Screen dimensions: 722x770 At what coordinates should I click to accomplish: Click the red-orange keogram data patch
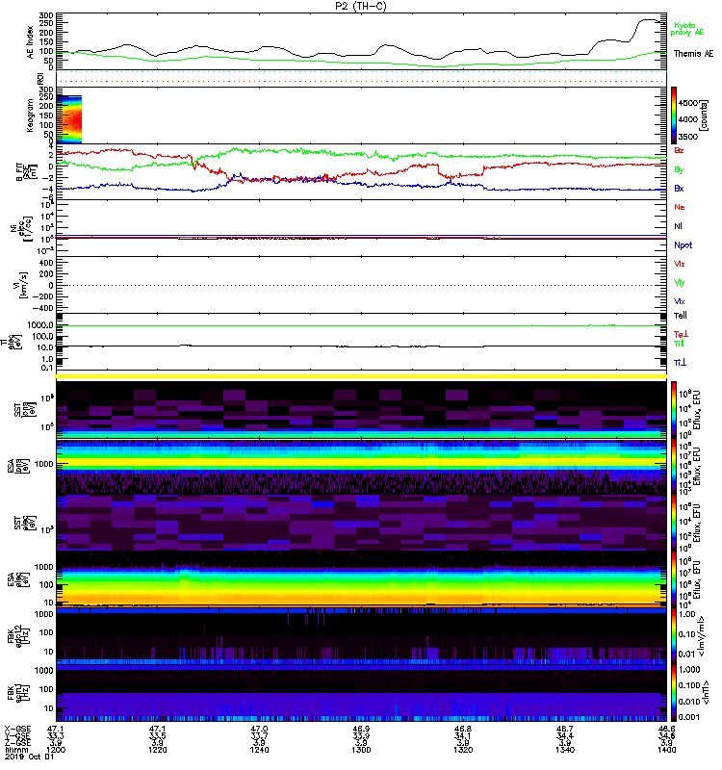click(71, 119)
